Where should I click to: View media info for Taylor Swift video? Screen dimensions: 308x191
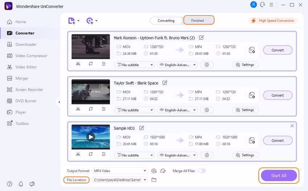coord(207,110)
